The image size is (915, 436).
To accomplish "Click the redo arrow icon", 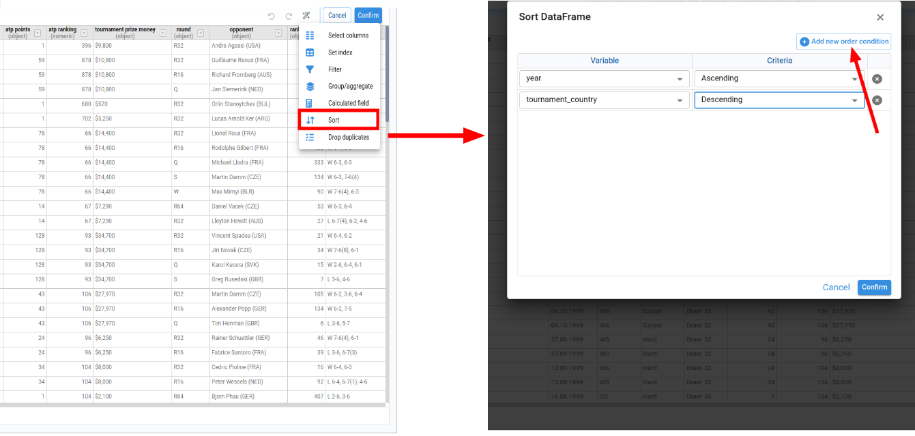I will 289,16.
